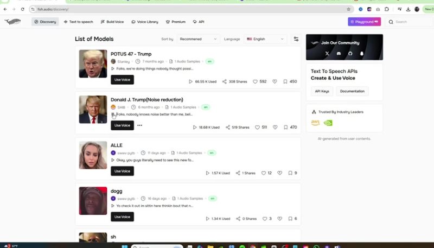The image size is (434, 248).
Task: Open the filter settings sliders icon
Action: [296, 39]
